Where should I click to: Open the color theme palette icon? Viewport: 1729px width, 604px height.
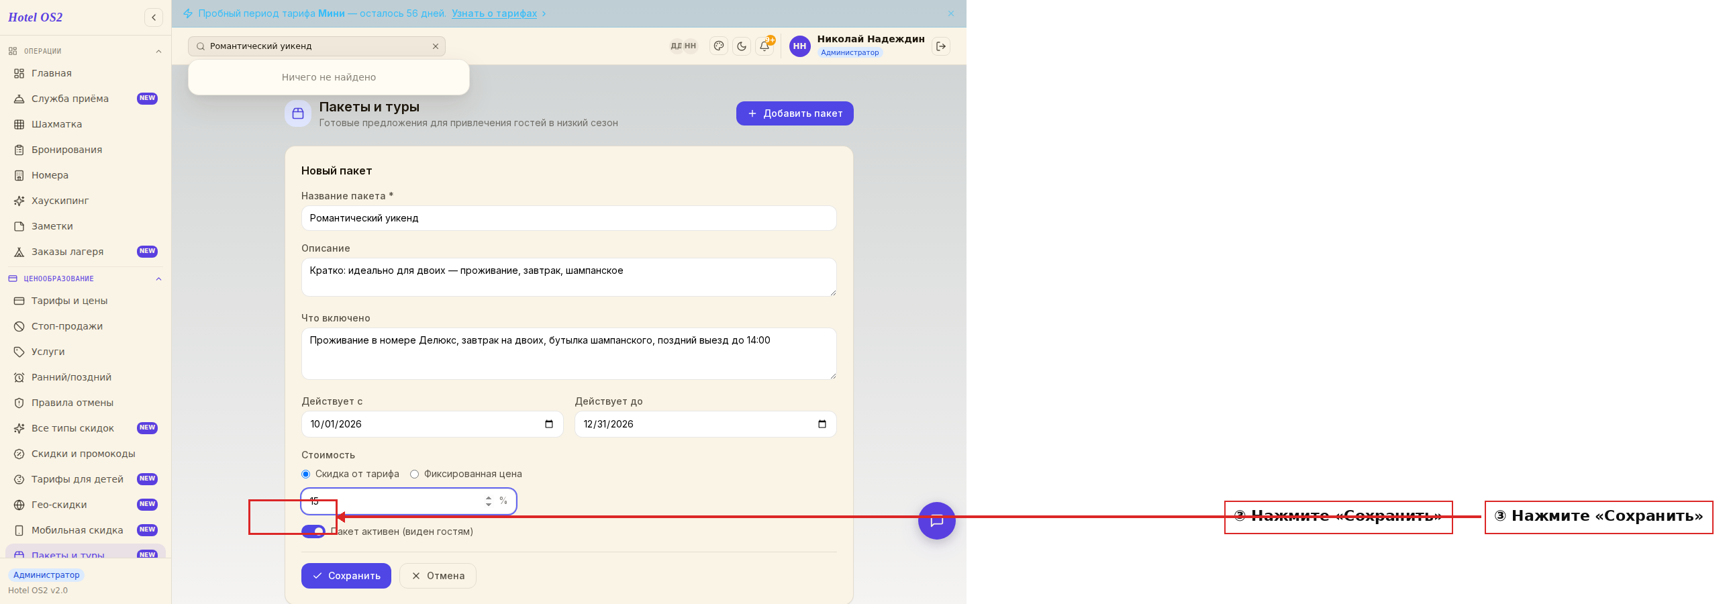point(719,46)
